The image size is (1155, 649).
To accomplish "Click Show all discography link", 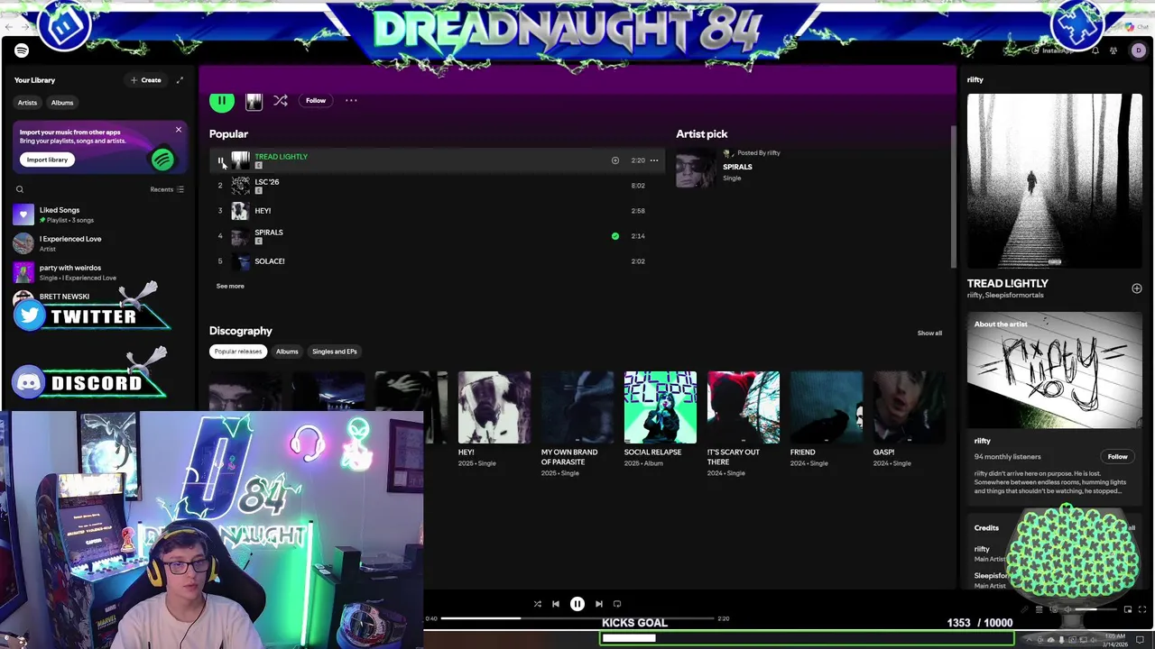I will pyautogui.click(x=929, y=334).
